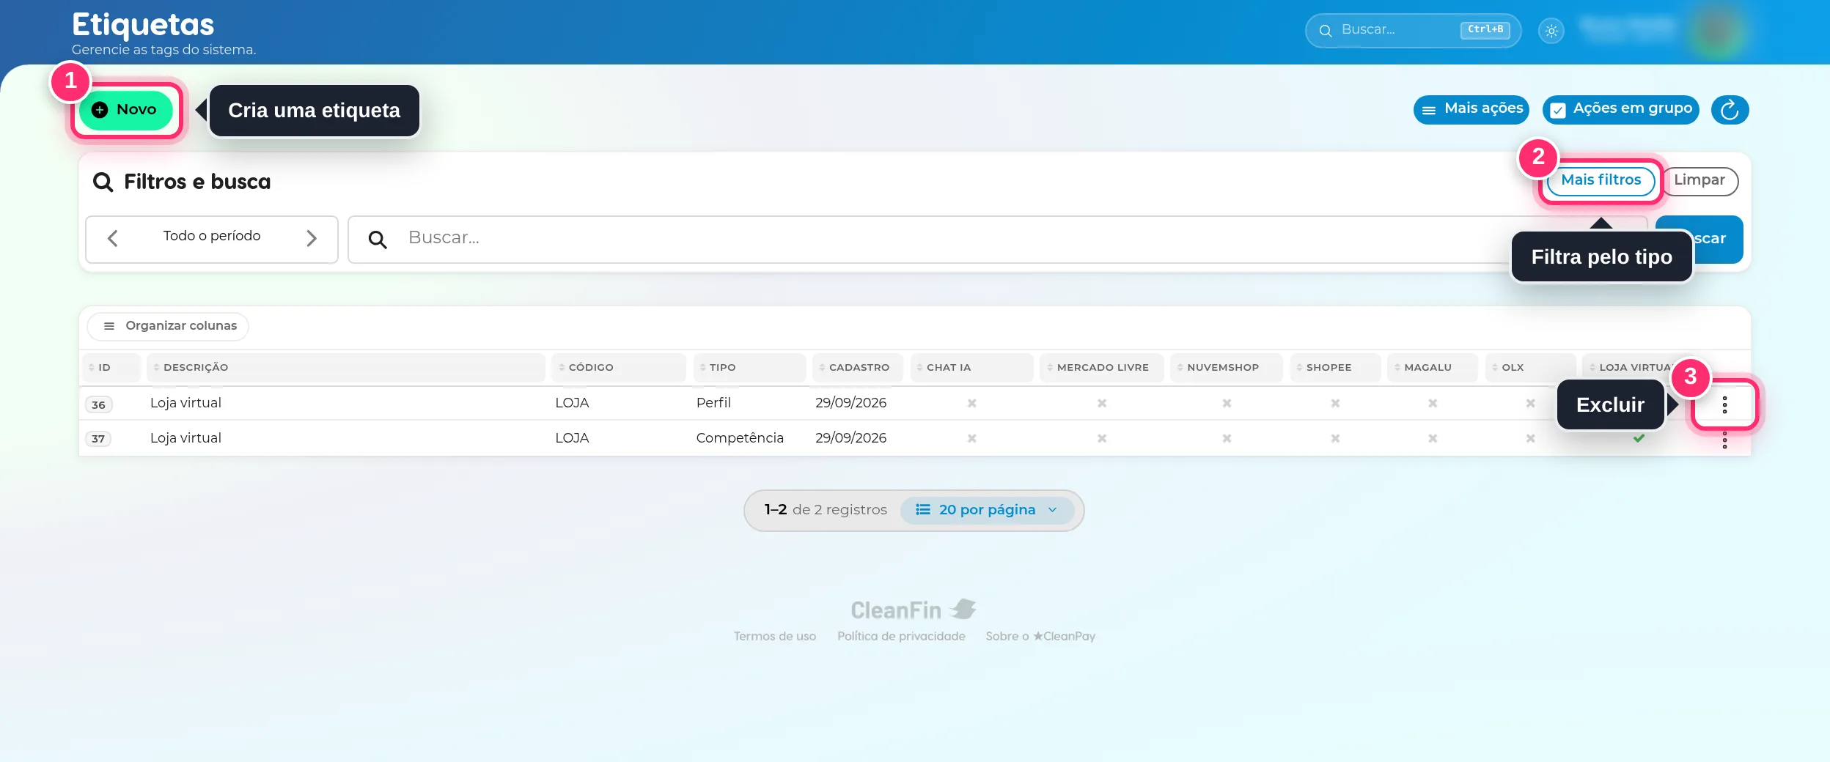This screenshot has height=762, width=1830.
Task: Toggle Ações em grupo mode
Action: (1620, 109)
